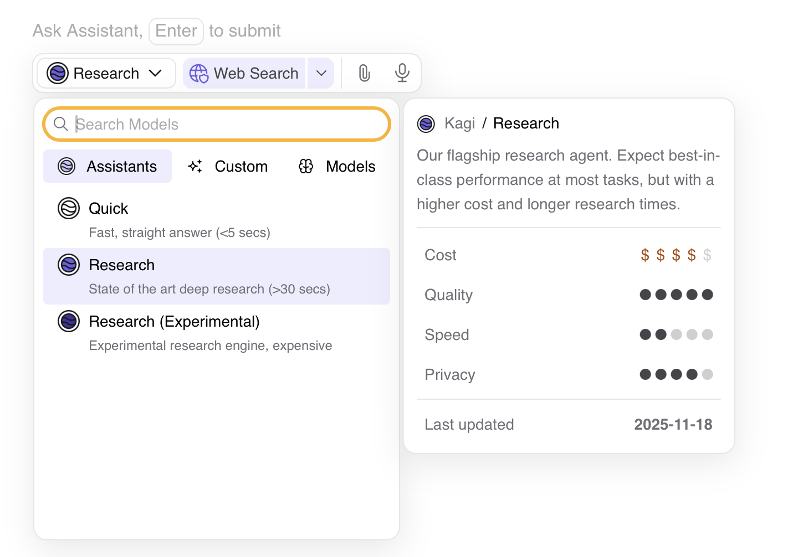The width and height of the screenshot is (798, 557).
Task: Click the 'Speed' label
Action: pos(447,335)
